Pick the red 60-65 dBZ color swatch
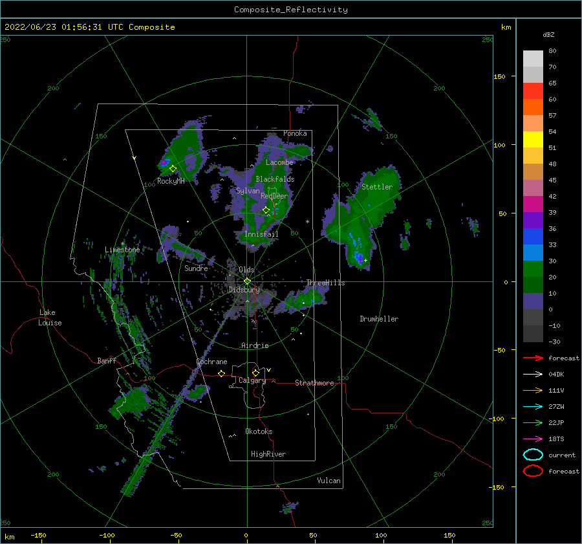This screenshot has height=544, width=582. [x=533, y=91]
